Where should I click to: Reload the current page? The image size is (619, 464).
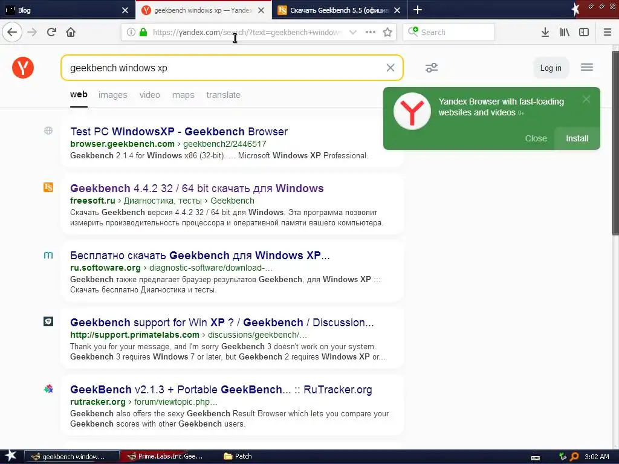[x=51, y=32]
